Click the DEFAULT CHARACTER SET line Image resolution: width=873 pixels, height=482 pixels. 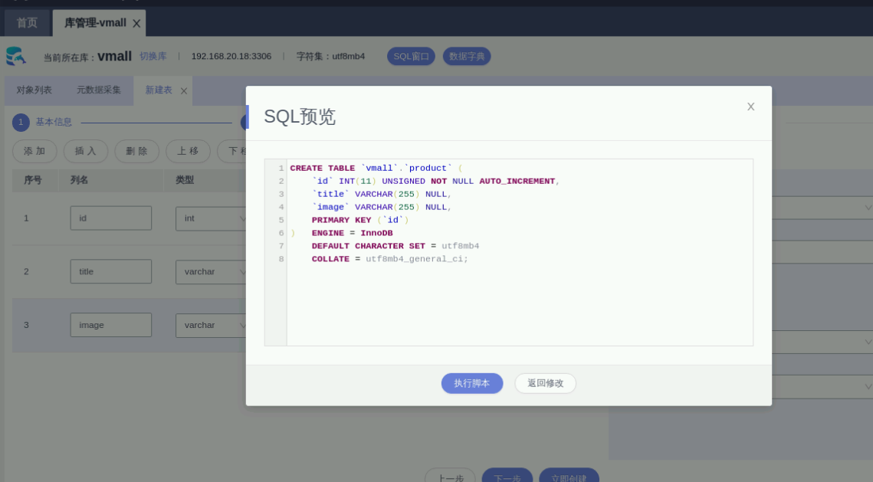pos(395,246)
